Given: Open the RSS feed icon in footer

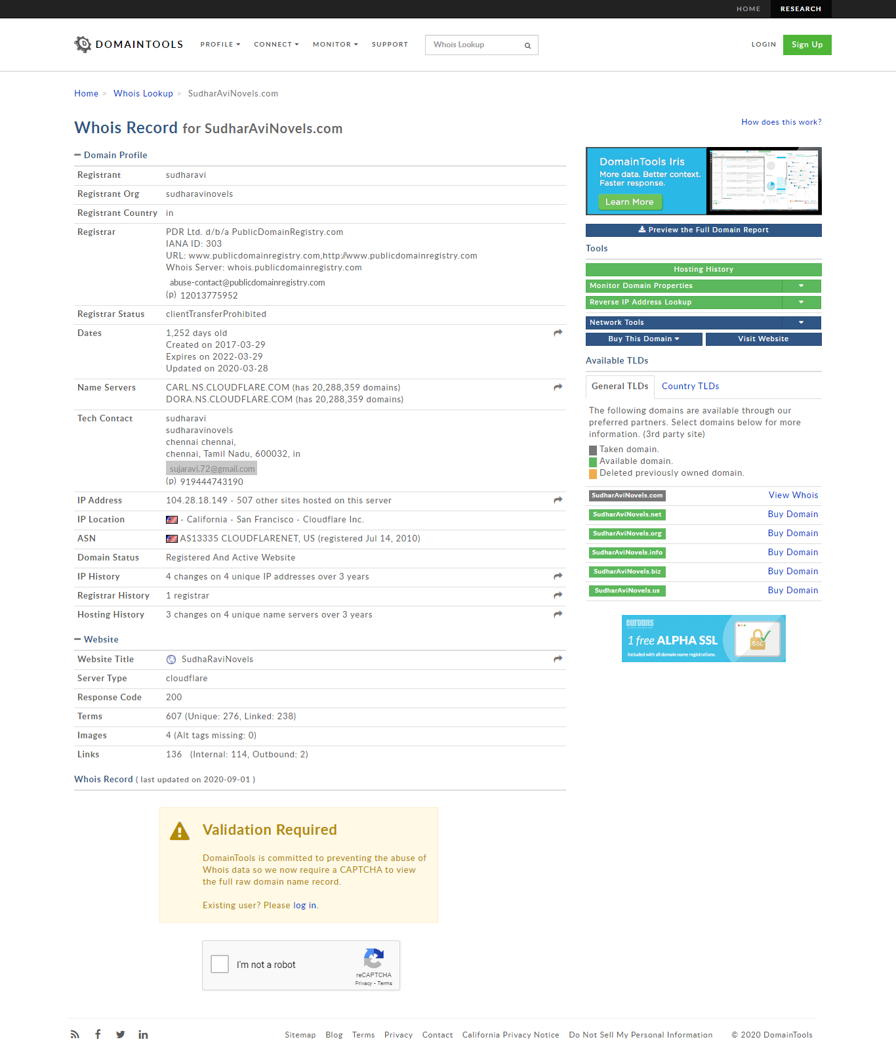Looking at the screenshot, I should click(75, 1034).
